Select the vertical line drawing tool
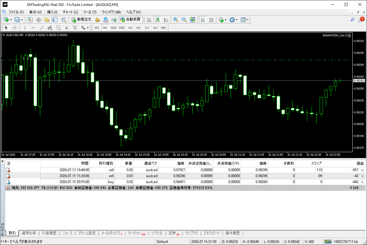This screenshot has height=245, width=367. (x=25, y=28)
